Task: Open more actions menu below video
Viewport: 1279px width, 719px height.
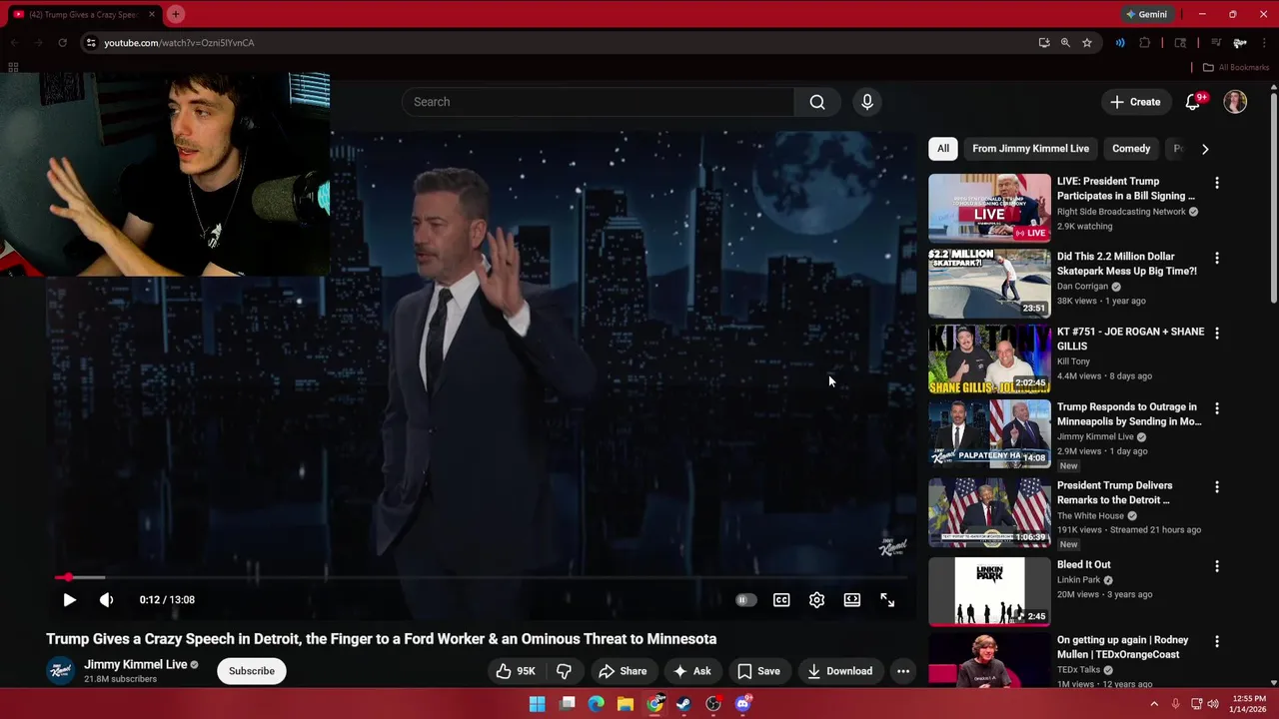Action: (903, 671)
